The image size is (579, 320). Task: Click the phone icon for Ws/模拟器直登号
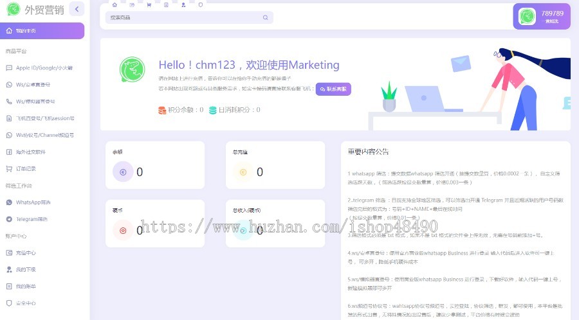[x=9, y=102]
